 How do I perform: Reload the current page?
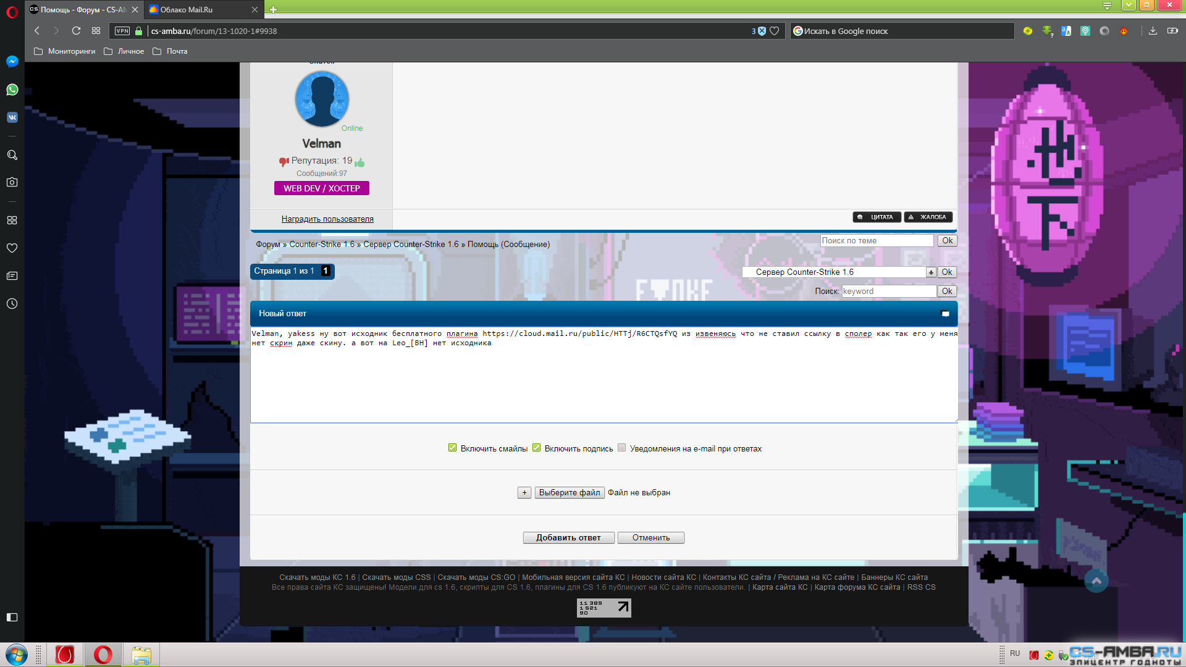[76, 31]
